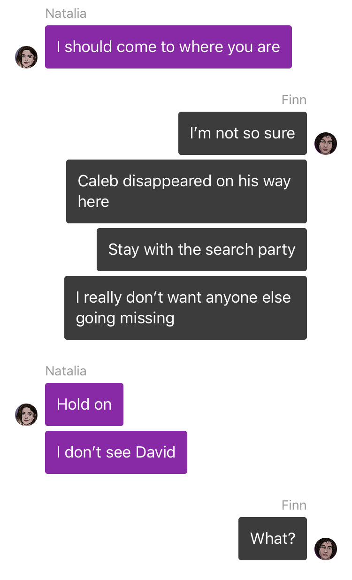This screenshot has width=352, height=580.
Task: Tap the "Caleb disappeared on his way here" bubble
Action: pos(186,191)
